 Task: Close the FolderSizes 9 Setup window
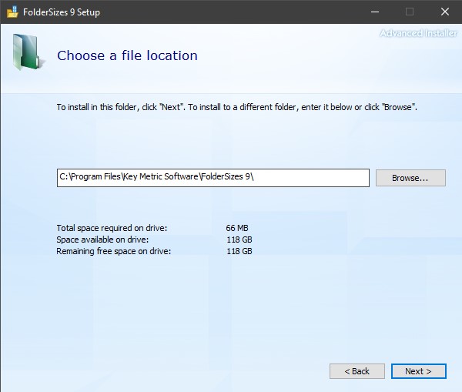(x=445, y=12)
